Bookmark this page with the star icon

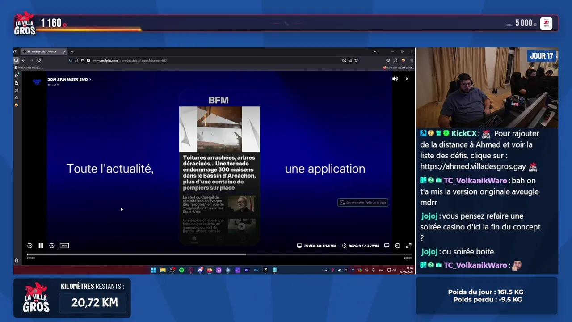click(356, 60)
